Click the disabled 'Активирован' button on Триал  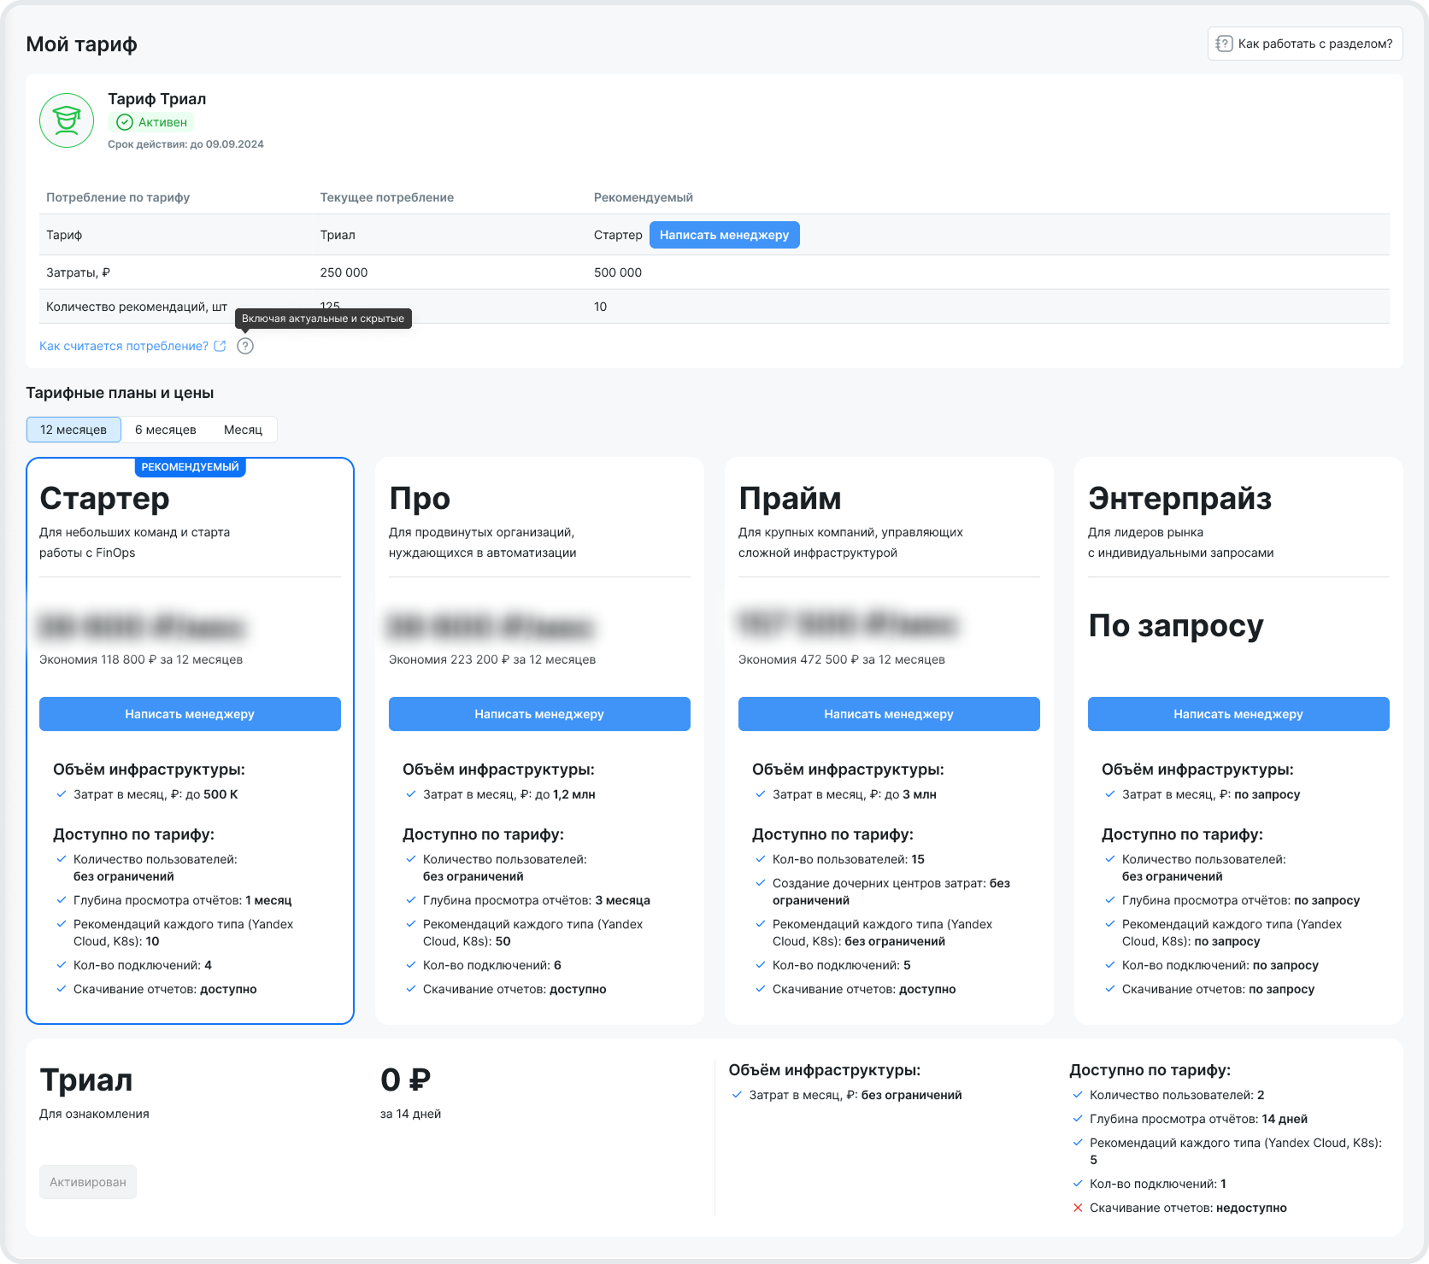click(88, 1182)
